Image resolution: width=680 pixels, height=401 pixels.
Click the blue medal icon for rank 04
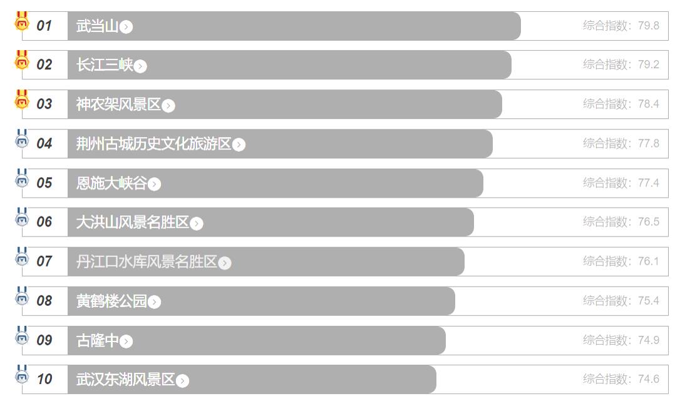click(x=22, y=140)
